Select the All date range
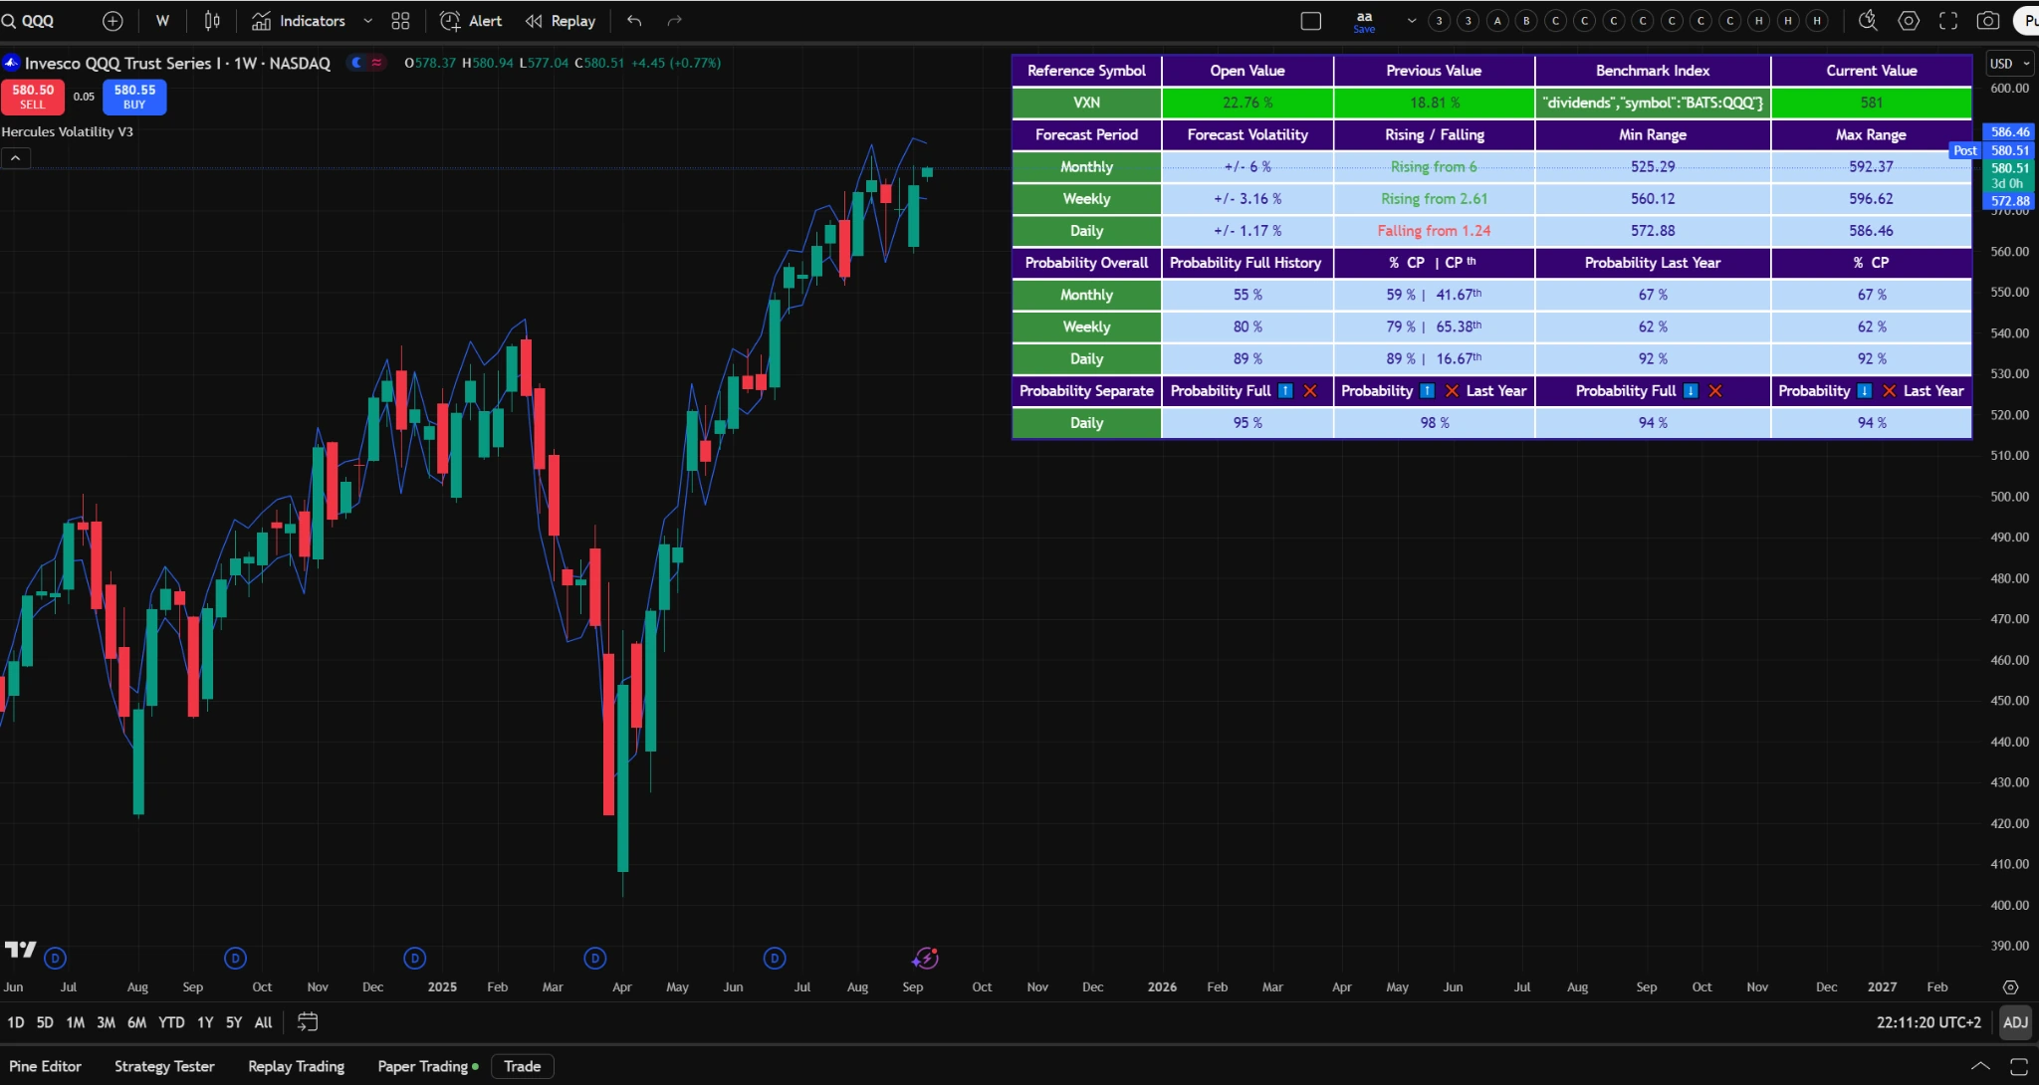Image resolution: width=2039 pixels, height=1085 pixels. (263, 1022)
